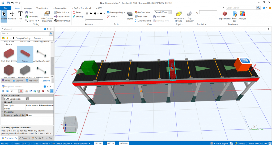Reset the animation

77,12
